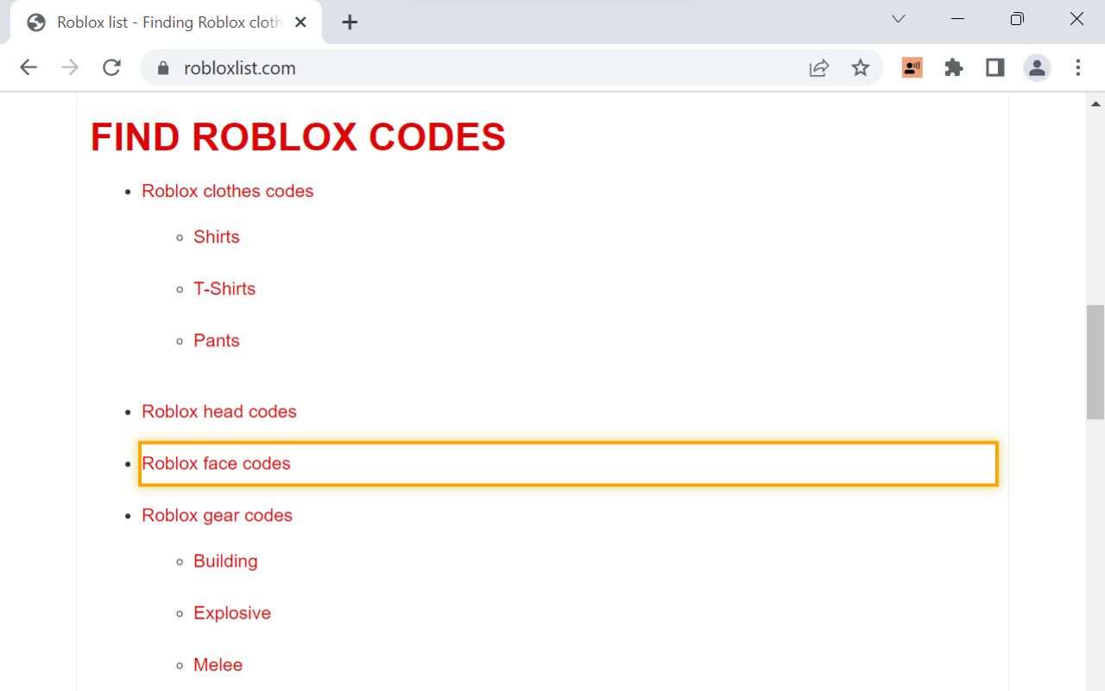Minimize the Chrome window
Viewport: 1105px width, 691px height.
point(957,19)
